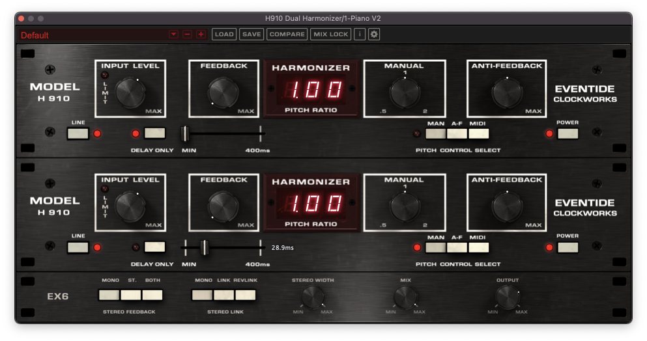Select MAN pitch control on top unit
The image size is (647, 341).
(436, 133)
